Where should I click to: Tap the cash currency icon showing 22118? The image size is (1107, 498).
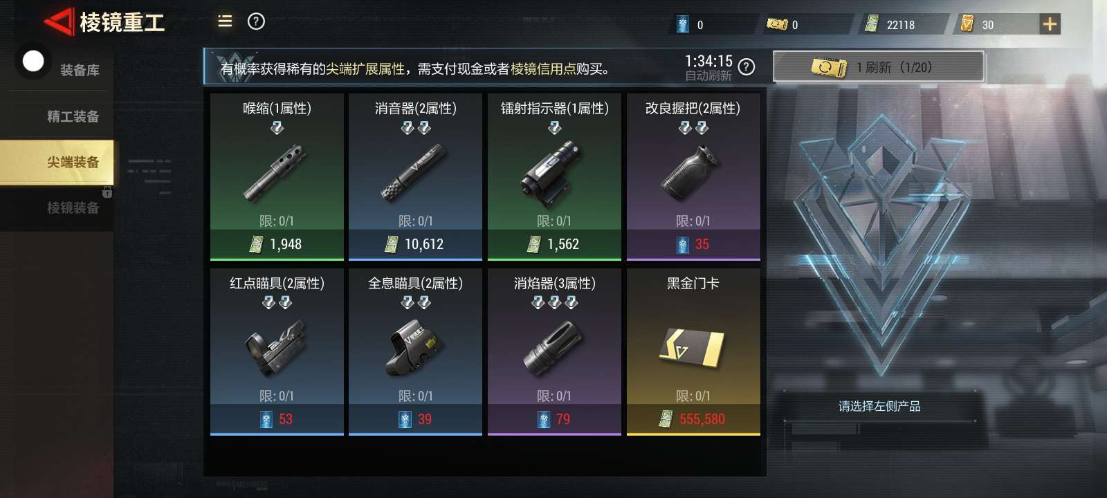point(872,24)
